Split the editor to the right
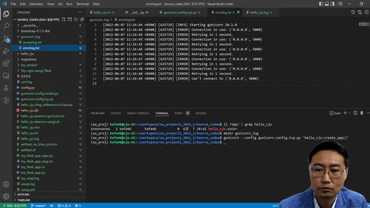This screenshot has width=370, height=208. click(x=367, y=12)
